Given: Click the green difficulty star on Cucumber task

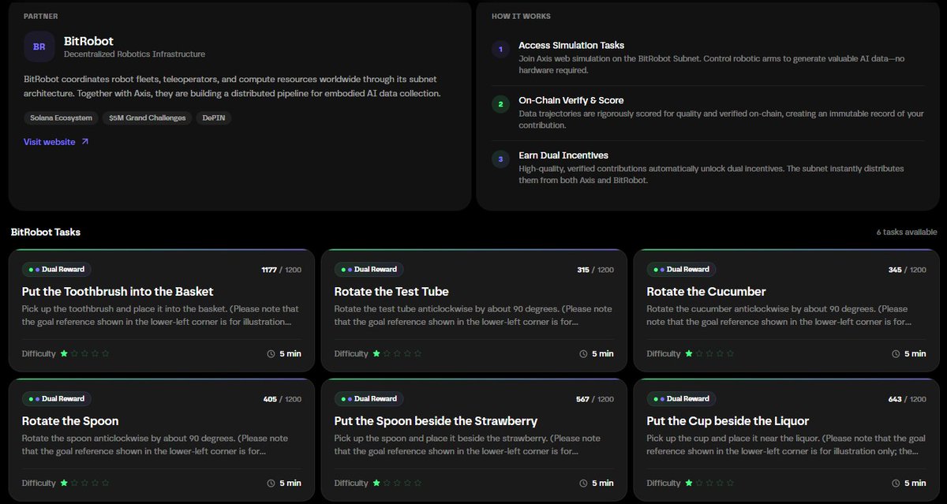Looking at the screenshot, I should pyautogui.click(x=689, y=353).
